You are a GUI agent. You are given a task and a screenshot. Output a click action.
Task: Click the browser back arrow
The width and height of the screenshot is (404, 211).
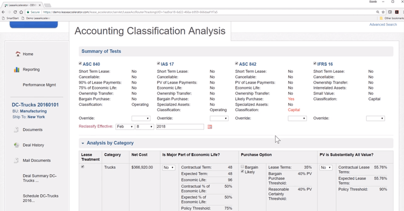(x=3, y=12)
